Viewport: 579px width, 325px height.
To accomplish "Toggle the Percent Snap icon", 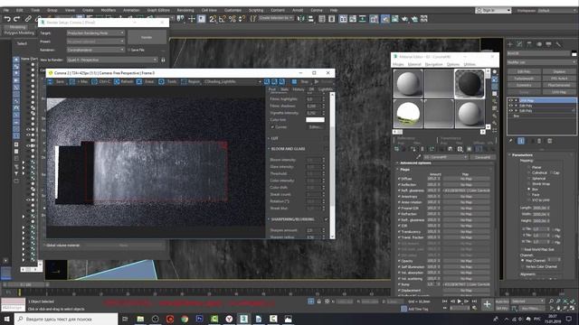I will tap(233, 19).
